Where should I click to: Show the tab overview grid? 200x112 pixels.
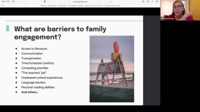point(157,1)
